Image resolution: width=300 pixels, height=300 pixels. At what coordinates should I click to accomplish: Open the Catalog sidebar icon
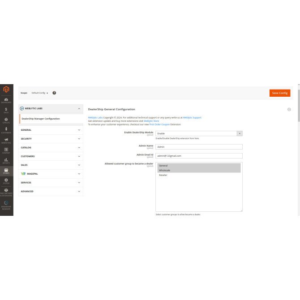tap(6, 120)
